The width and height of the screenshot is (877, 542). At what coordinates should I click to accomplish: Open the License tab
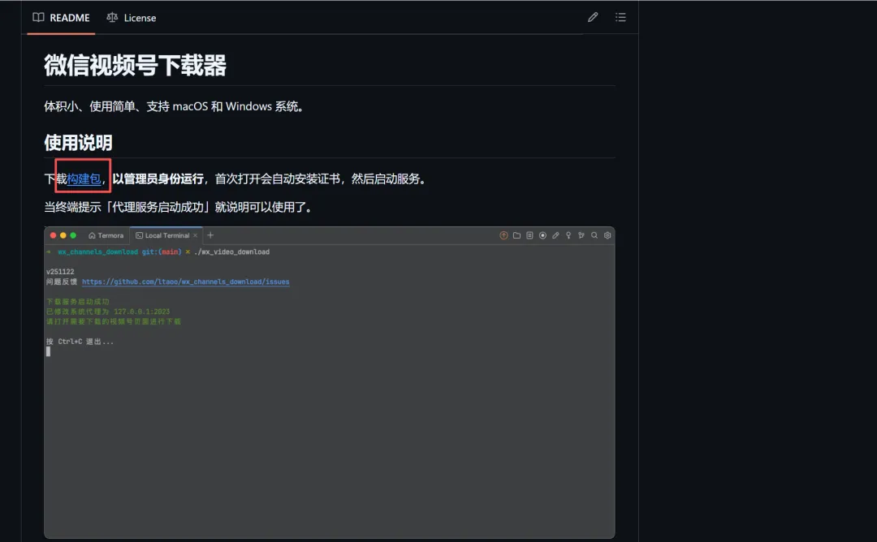point(131,17)
